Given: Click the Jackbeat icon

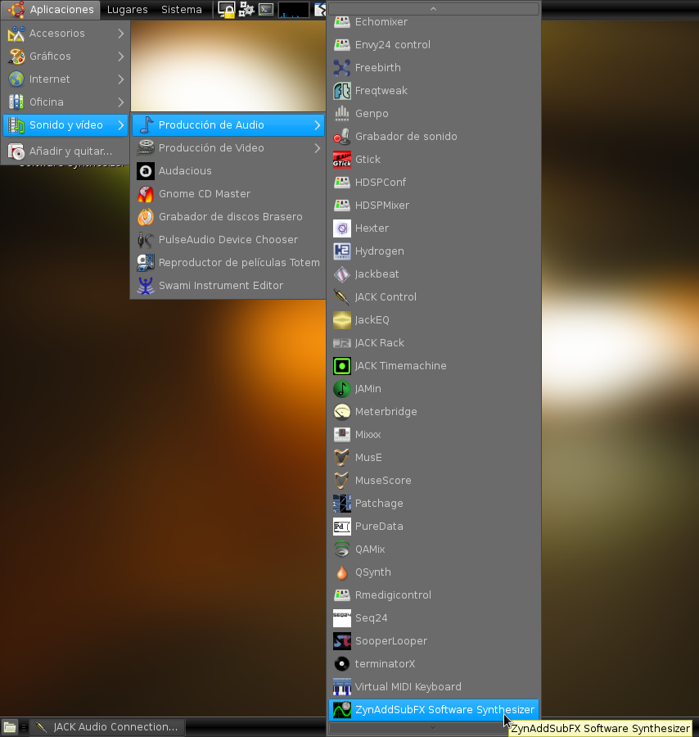Looking at the screenshot, I should (x=342, y=274).
